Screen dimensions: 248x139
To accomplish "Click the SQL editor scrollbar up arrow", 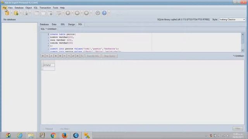I will (x=243, y=34).
